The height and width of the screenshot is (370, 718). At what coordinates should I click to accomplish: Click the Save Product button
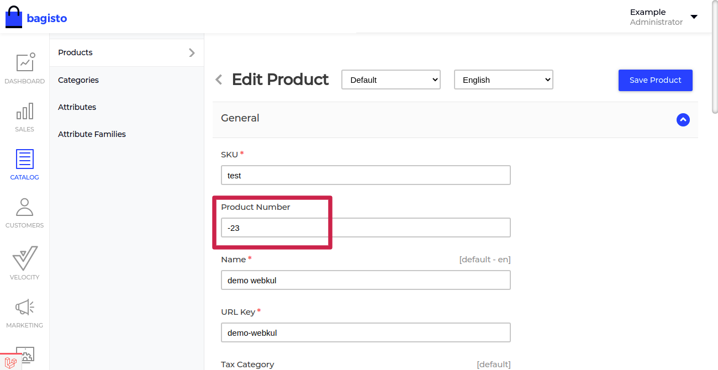click(655, 80)
